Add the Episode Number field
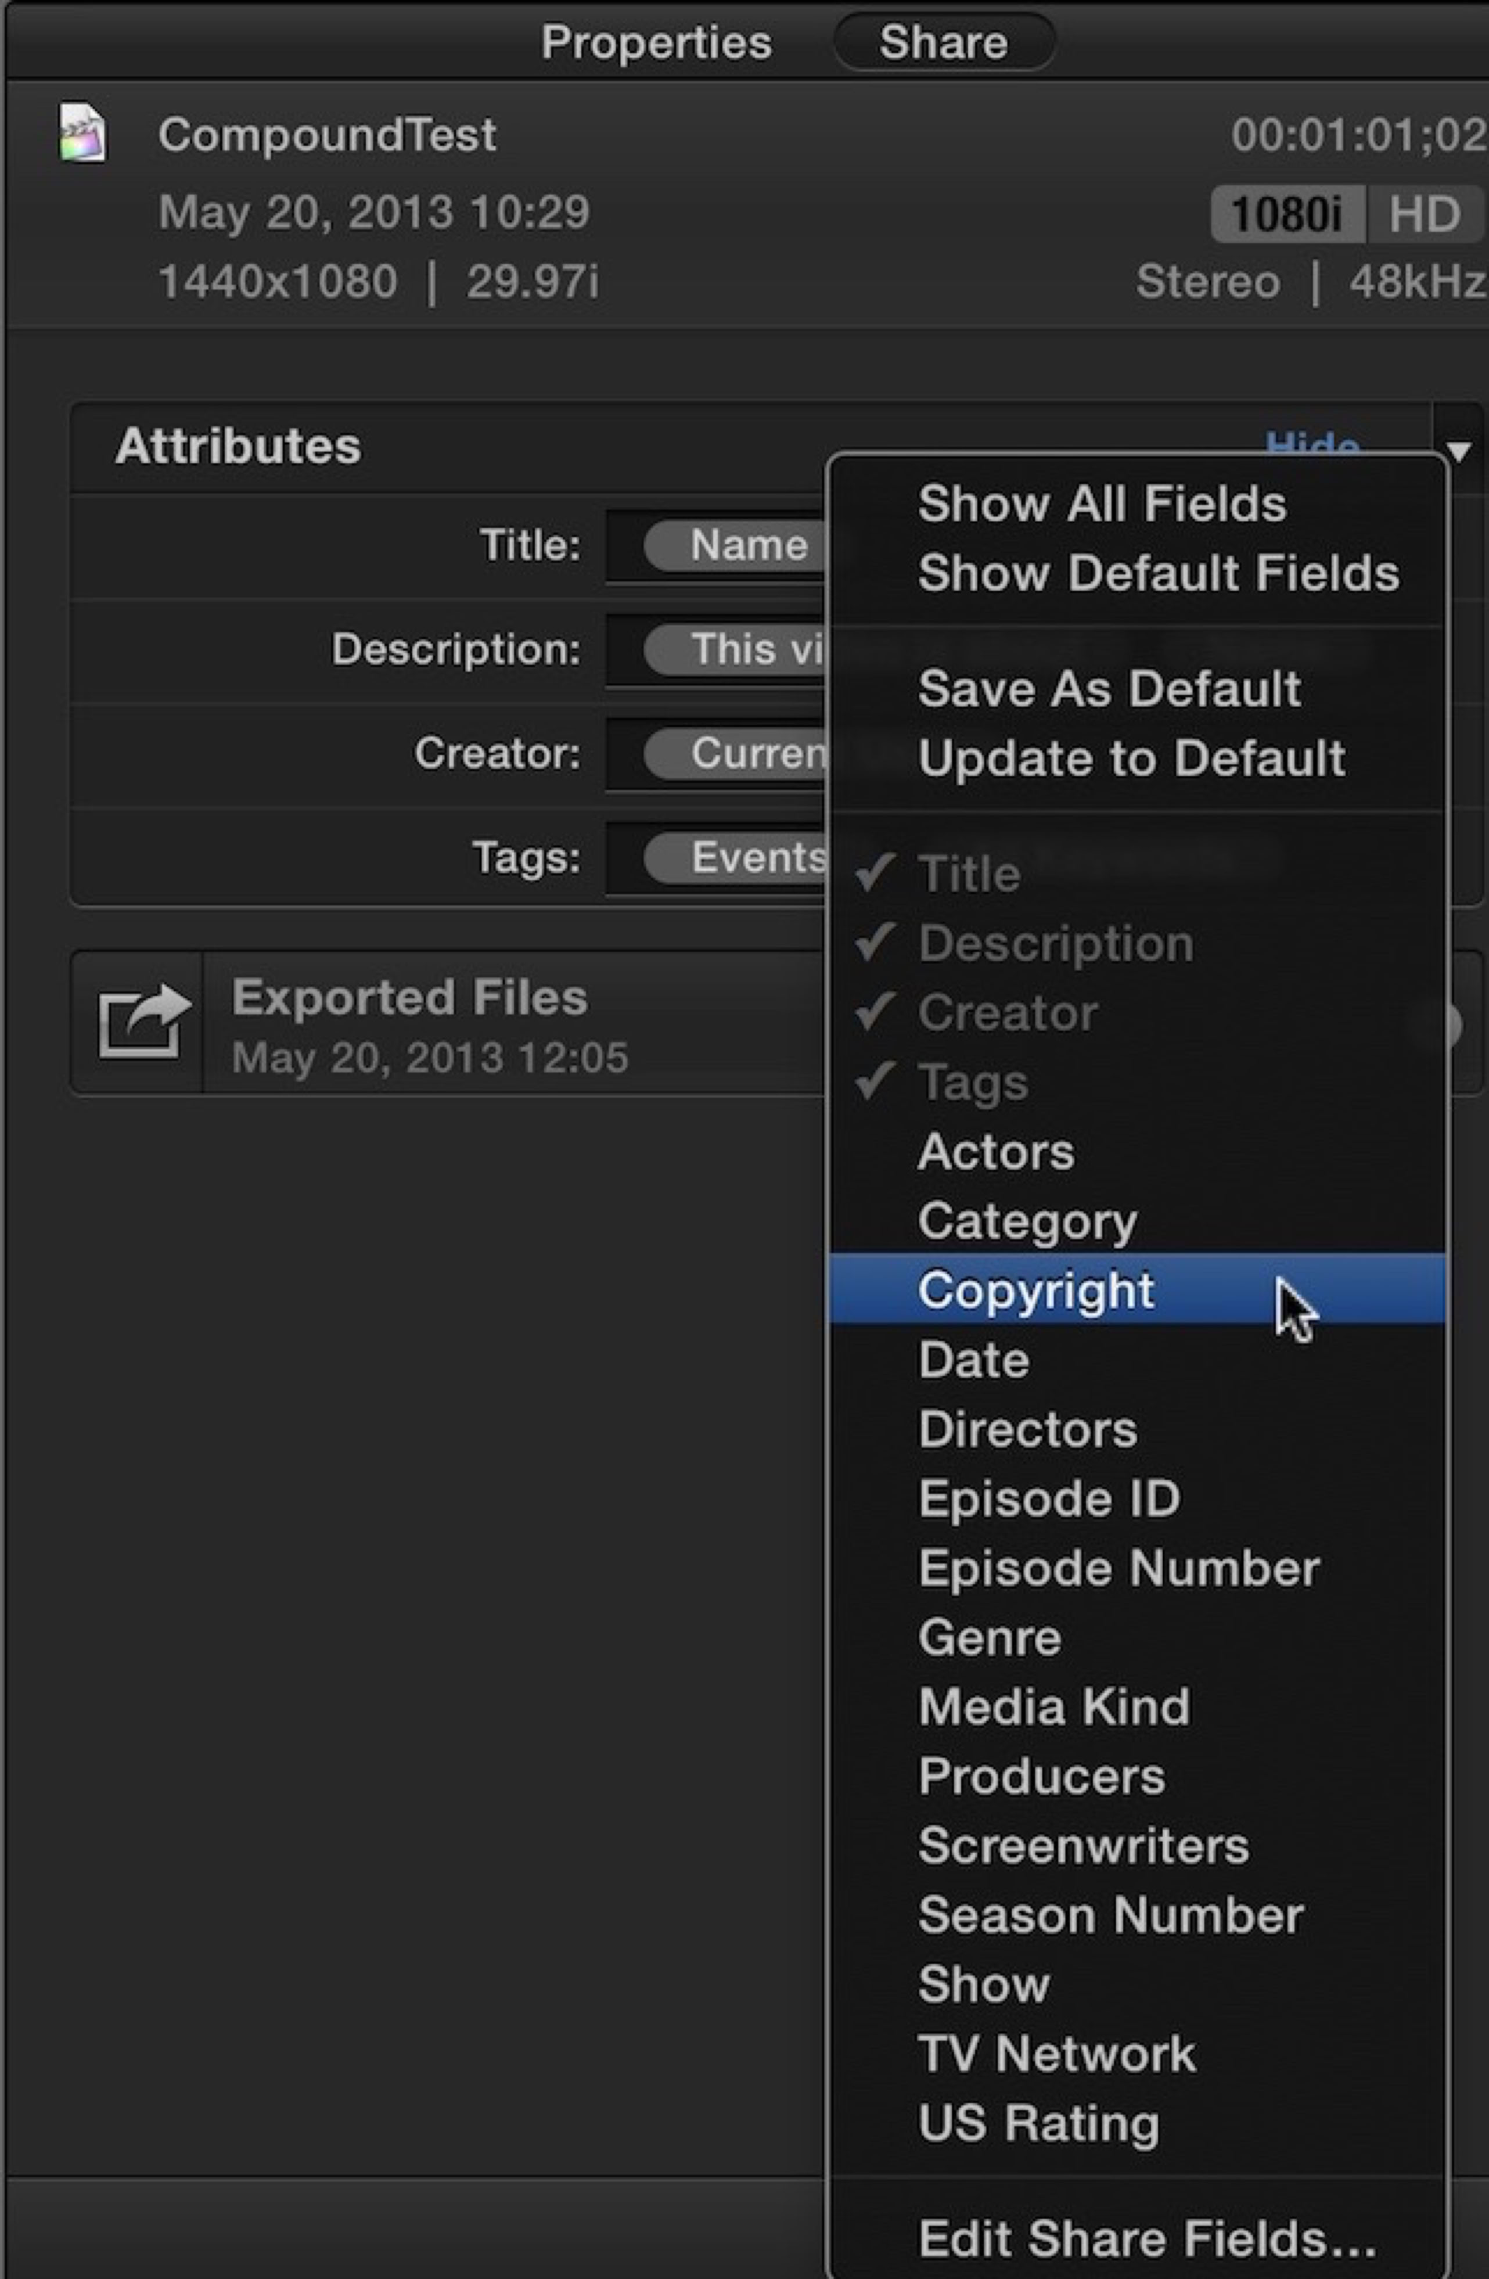Image resolution: width=1489 pixels, height=2279 pixels. [x=1118, y=1568]
